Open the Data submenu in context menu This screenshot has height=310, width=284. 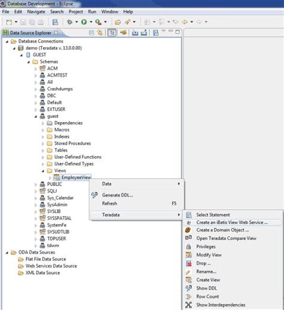click(136, 184)
